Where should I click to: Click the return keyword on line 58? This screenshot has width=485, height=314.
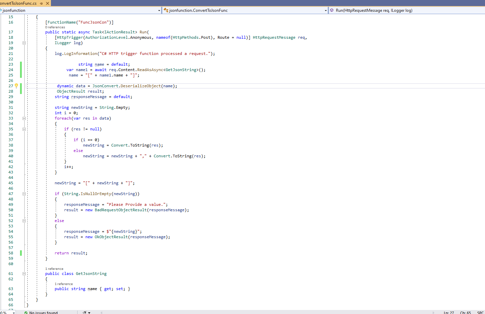62,253
